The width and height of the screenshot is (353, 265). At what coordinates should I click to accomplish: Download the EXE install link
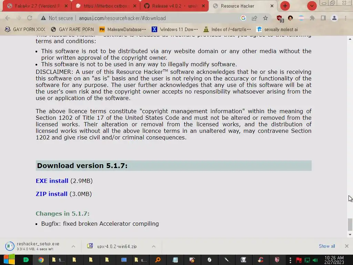pos(52,181)
